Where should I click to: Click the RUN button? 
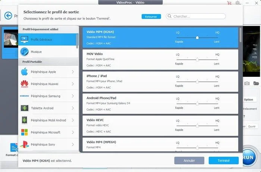tap(249, 157)
